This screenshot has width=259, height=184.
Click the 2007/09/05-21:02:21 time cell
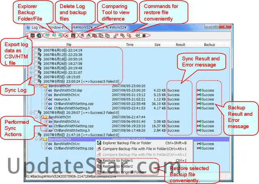[x=129, y=99]
